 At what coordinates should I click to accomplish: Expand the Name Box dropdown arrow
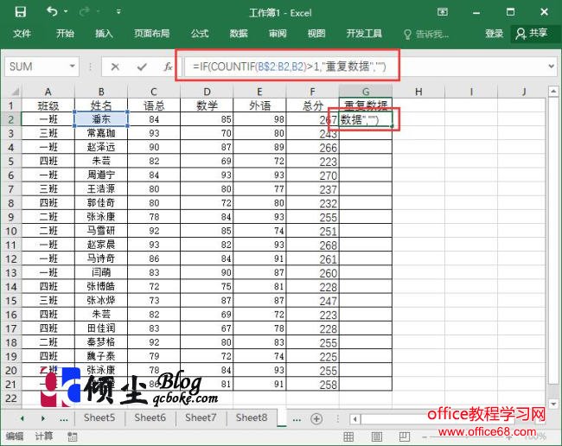point(73,67)
